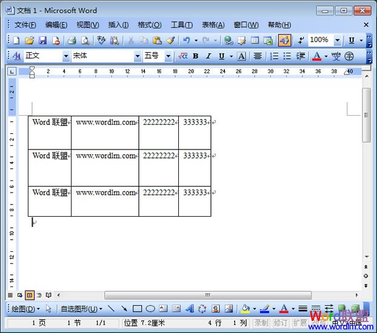Select the Rectangle shape tool
The height and width of the screenshot is (333, 377).
(137, 308)
